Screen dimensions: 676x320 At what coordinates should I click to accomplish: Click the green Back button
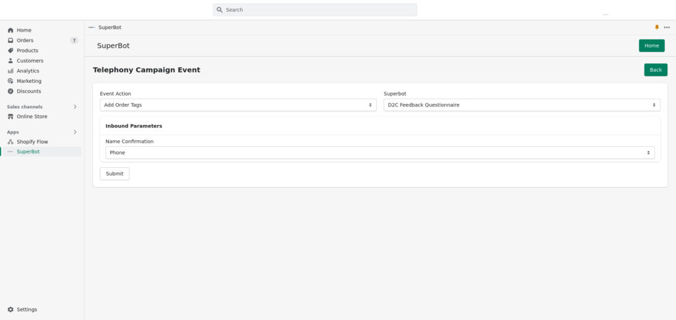656,70
